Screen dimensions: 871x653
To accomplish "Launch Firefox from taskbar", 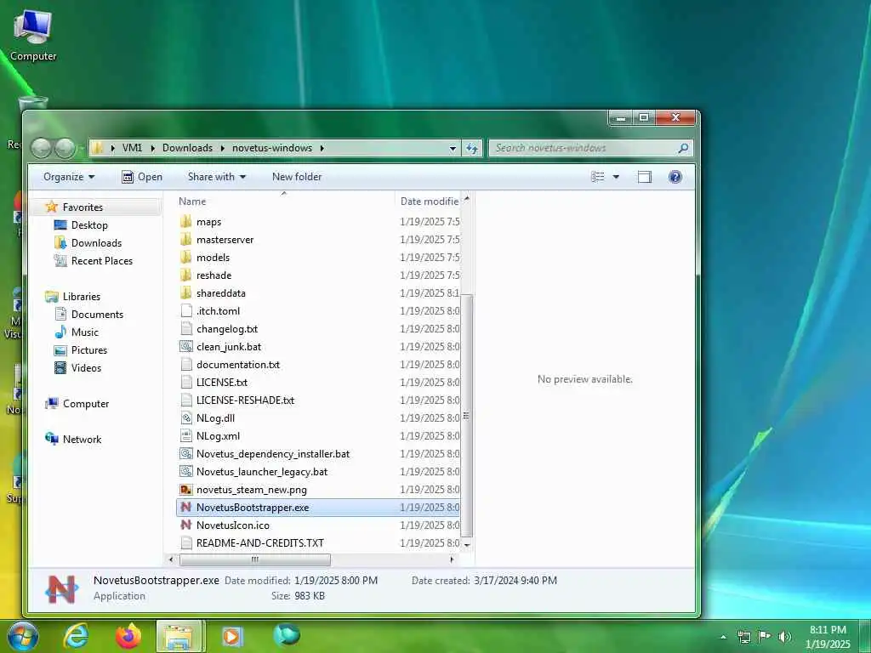I will [128, 636].
